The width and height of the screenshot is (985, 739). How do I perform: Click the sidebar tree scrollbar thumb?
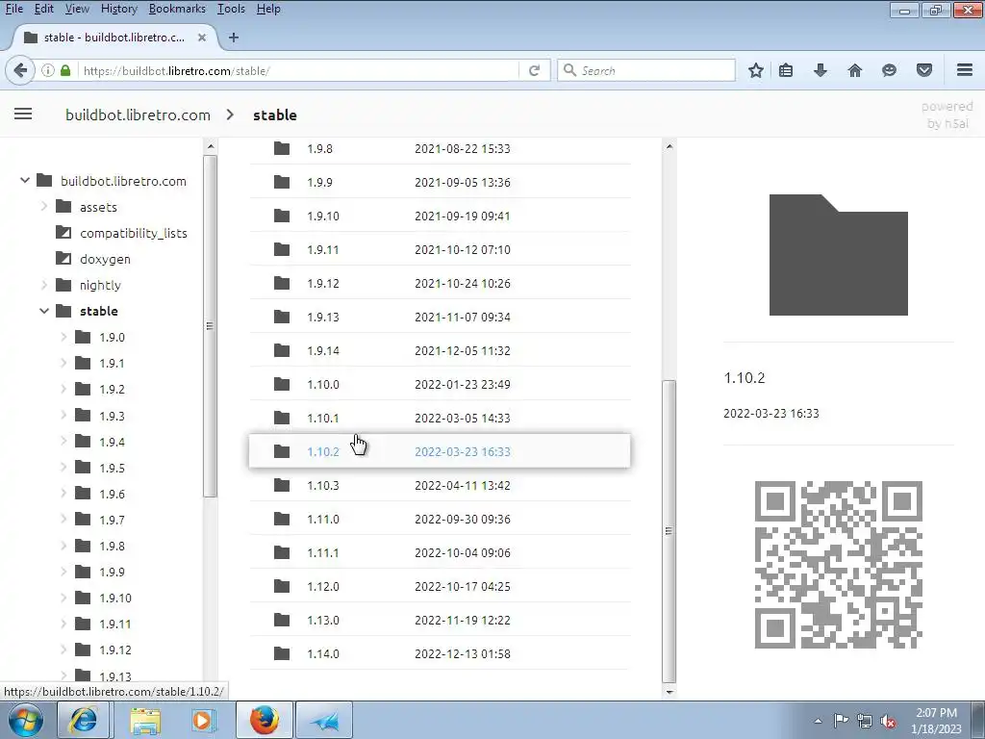tap(210, 326)
